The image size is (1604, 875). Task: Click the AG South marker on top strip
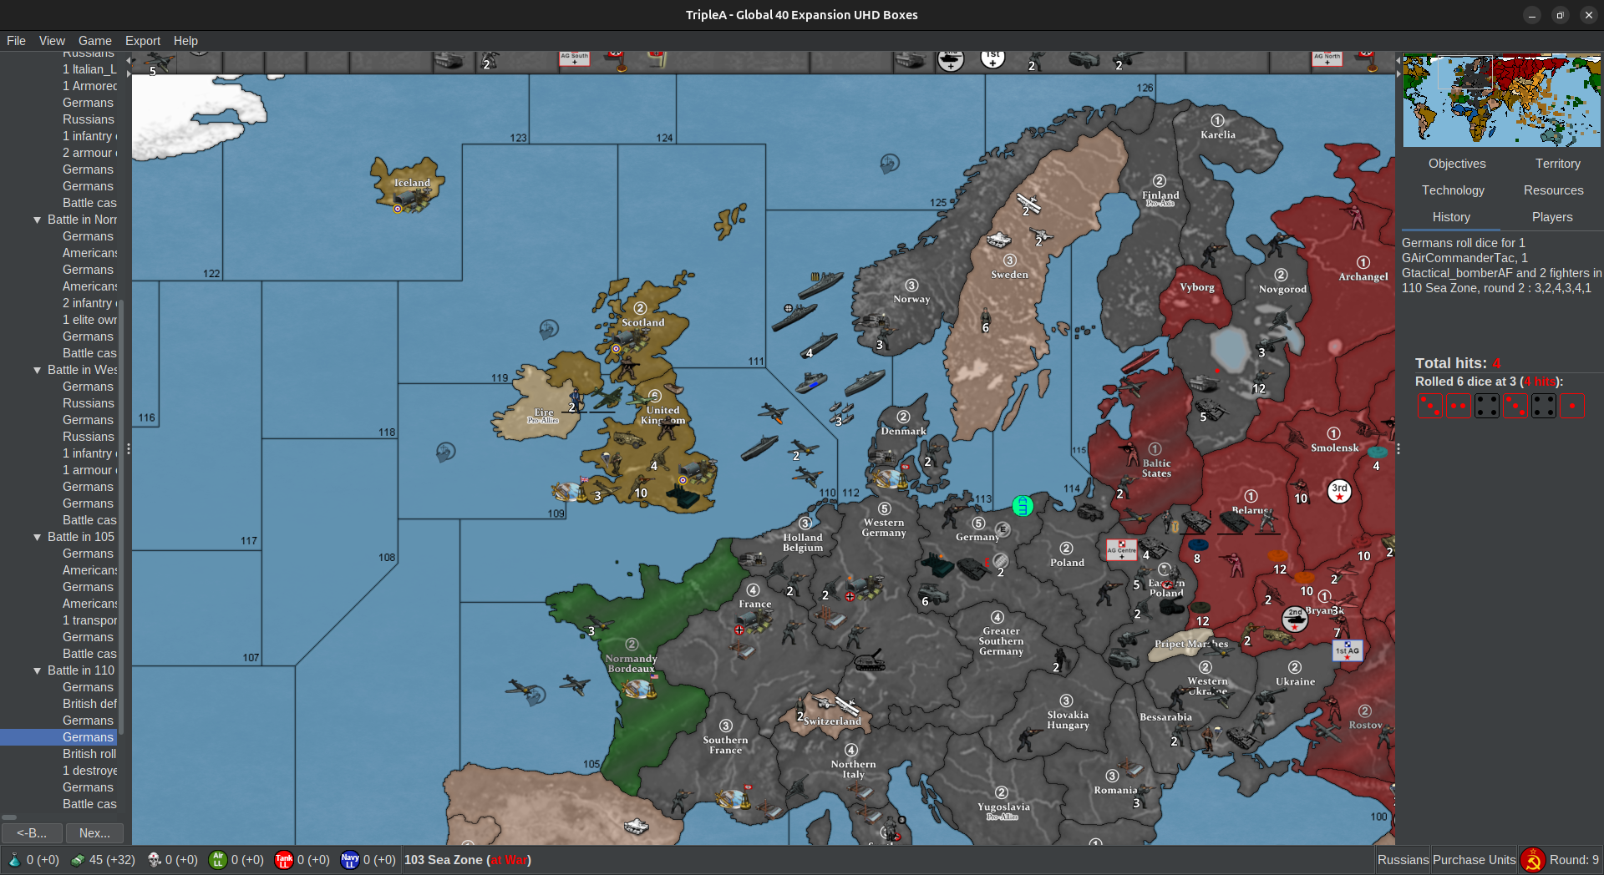point(574,58)
